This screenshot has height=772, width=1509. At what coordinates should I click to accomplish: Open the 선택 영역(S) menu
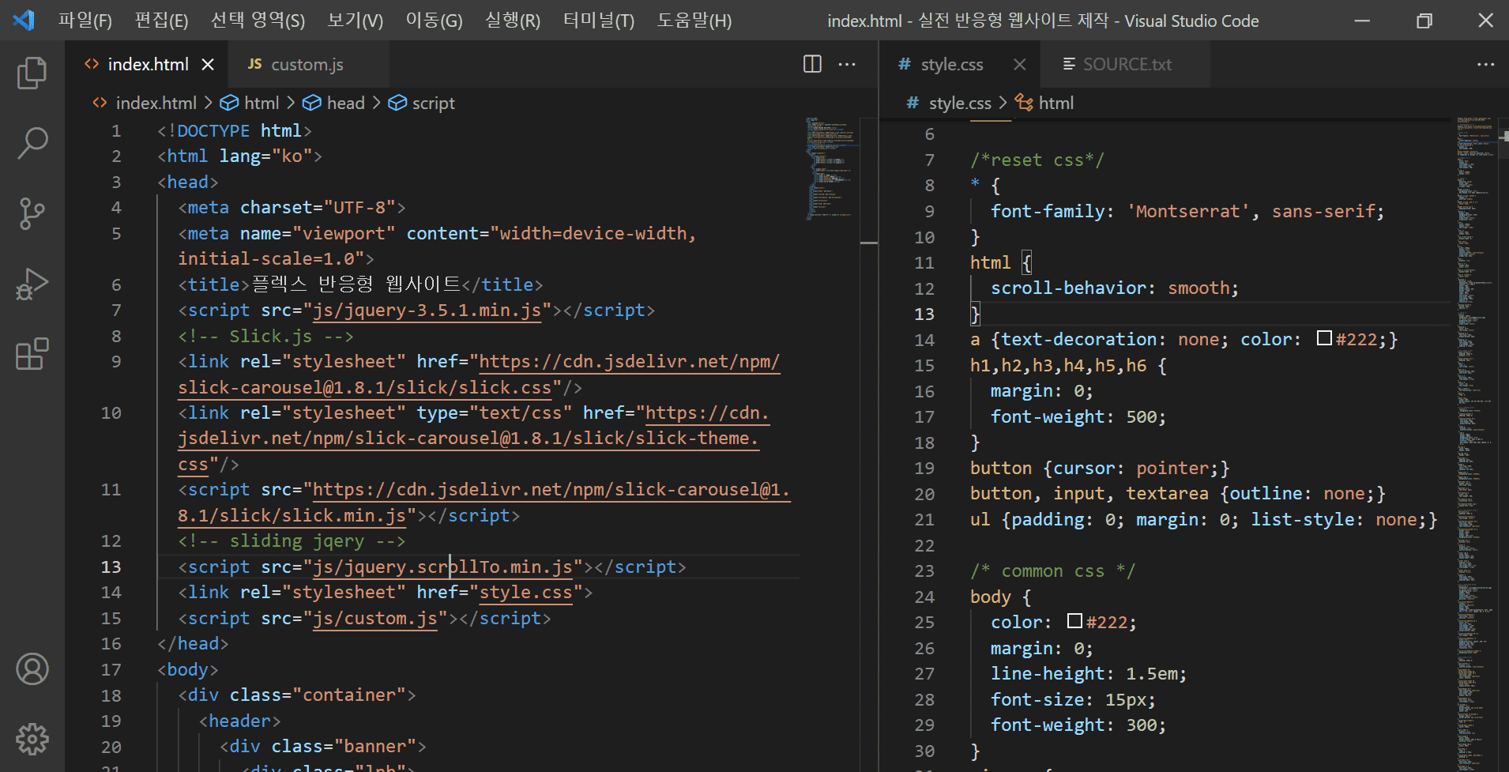click(x=258, y=21)
